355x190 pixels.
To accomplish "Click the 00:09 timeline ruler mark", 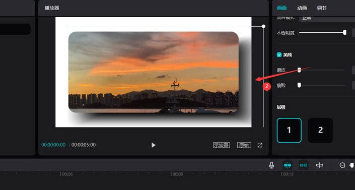I will (178, 174).
